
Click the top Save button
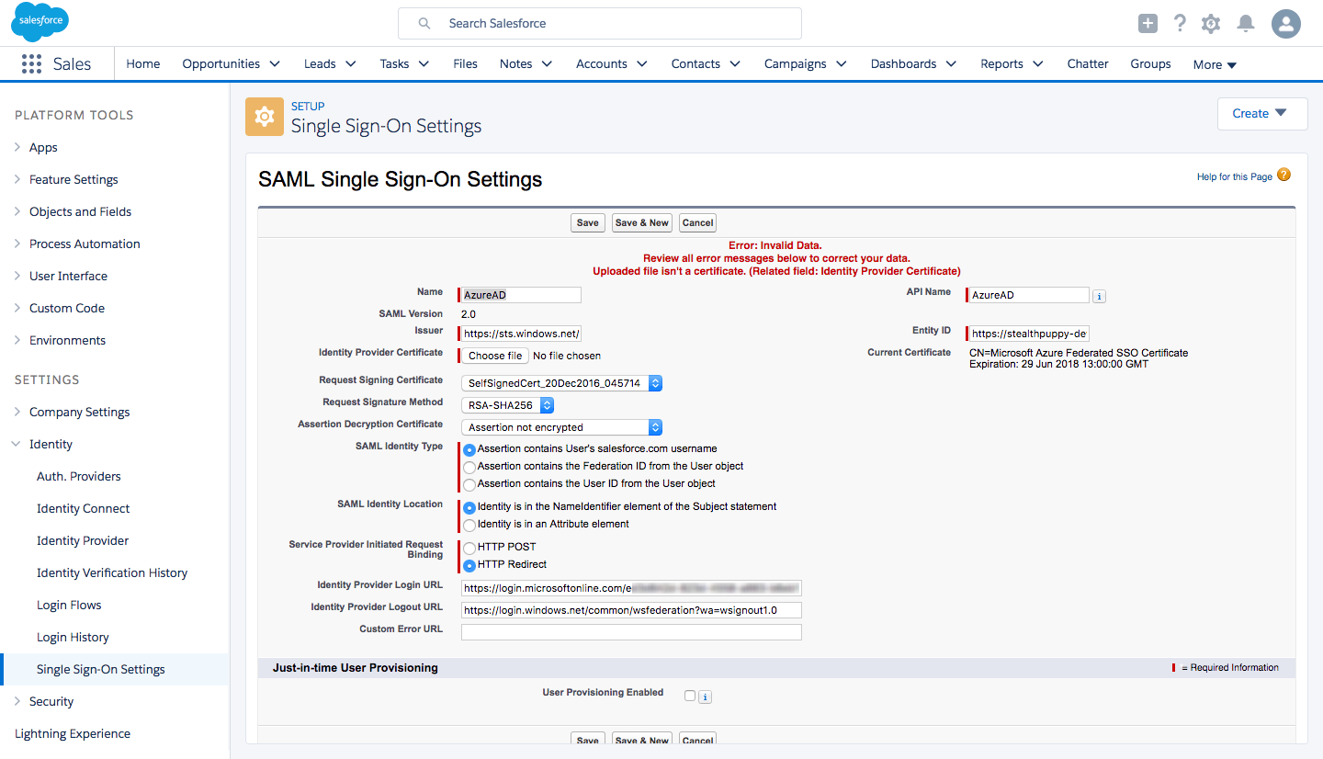588,223
